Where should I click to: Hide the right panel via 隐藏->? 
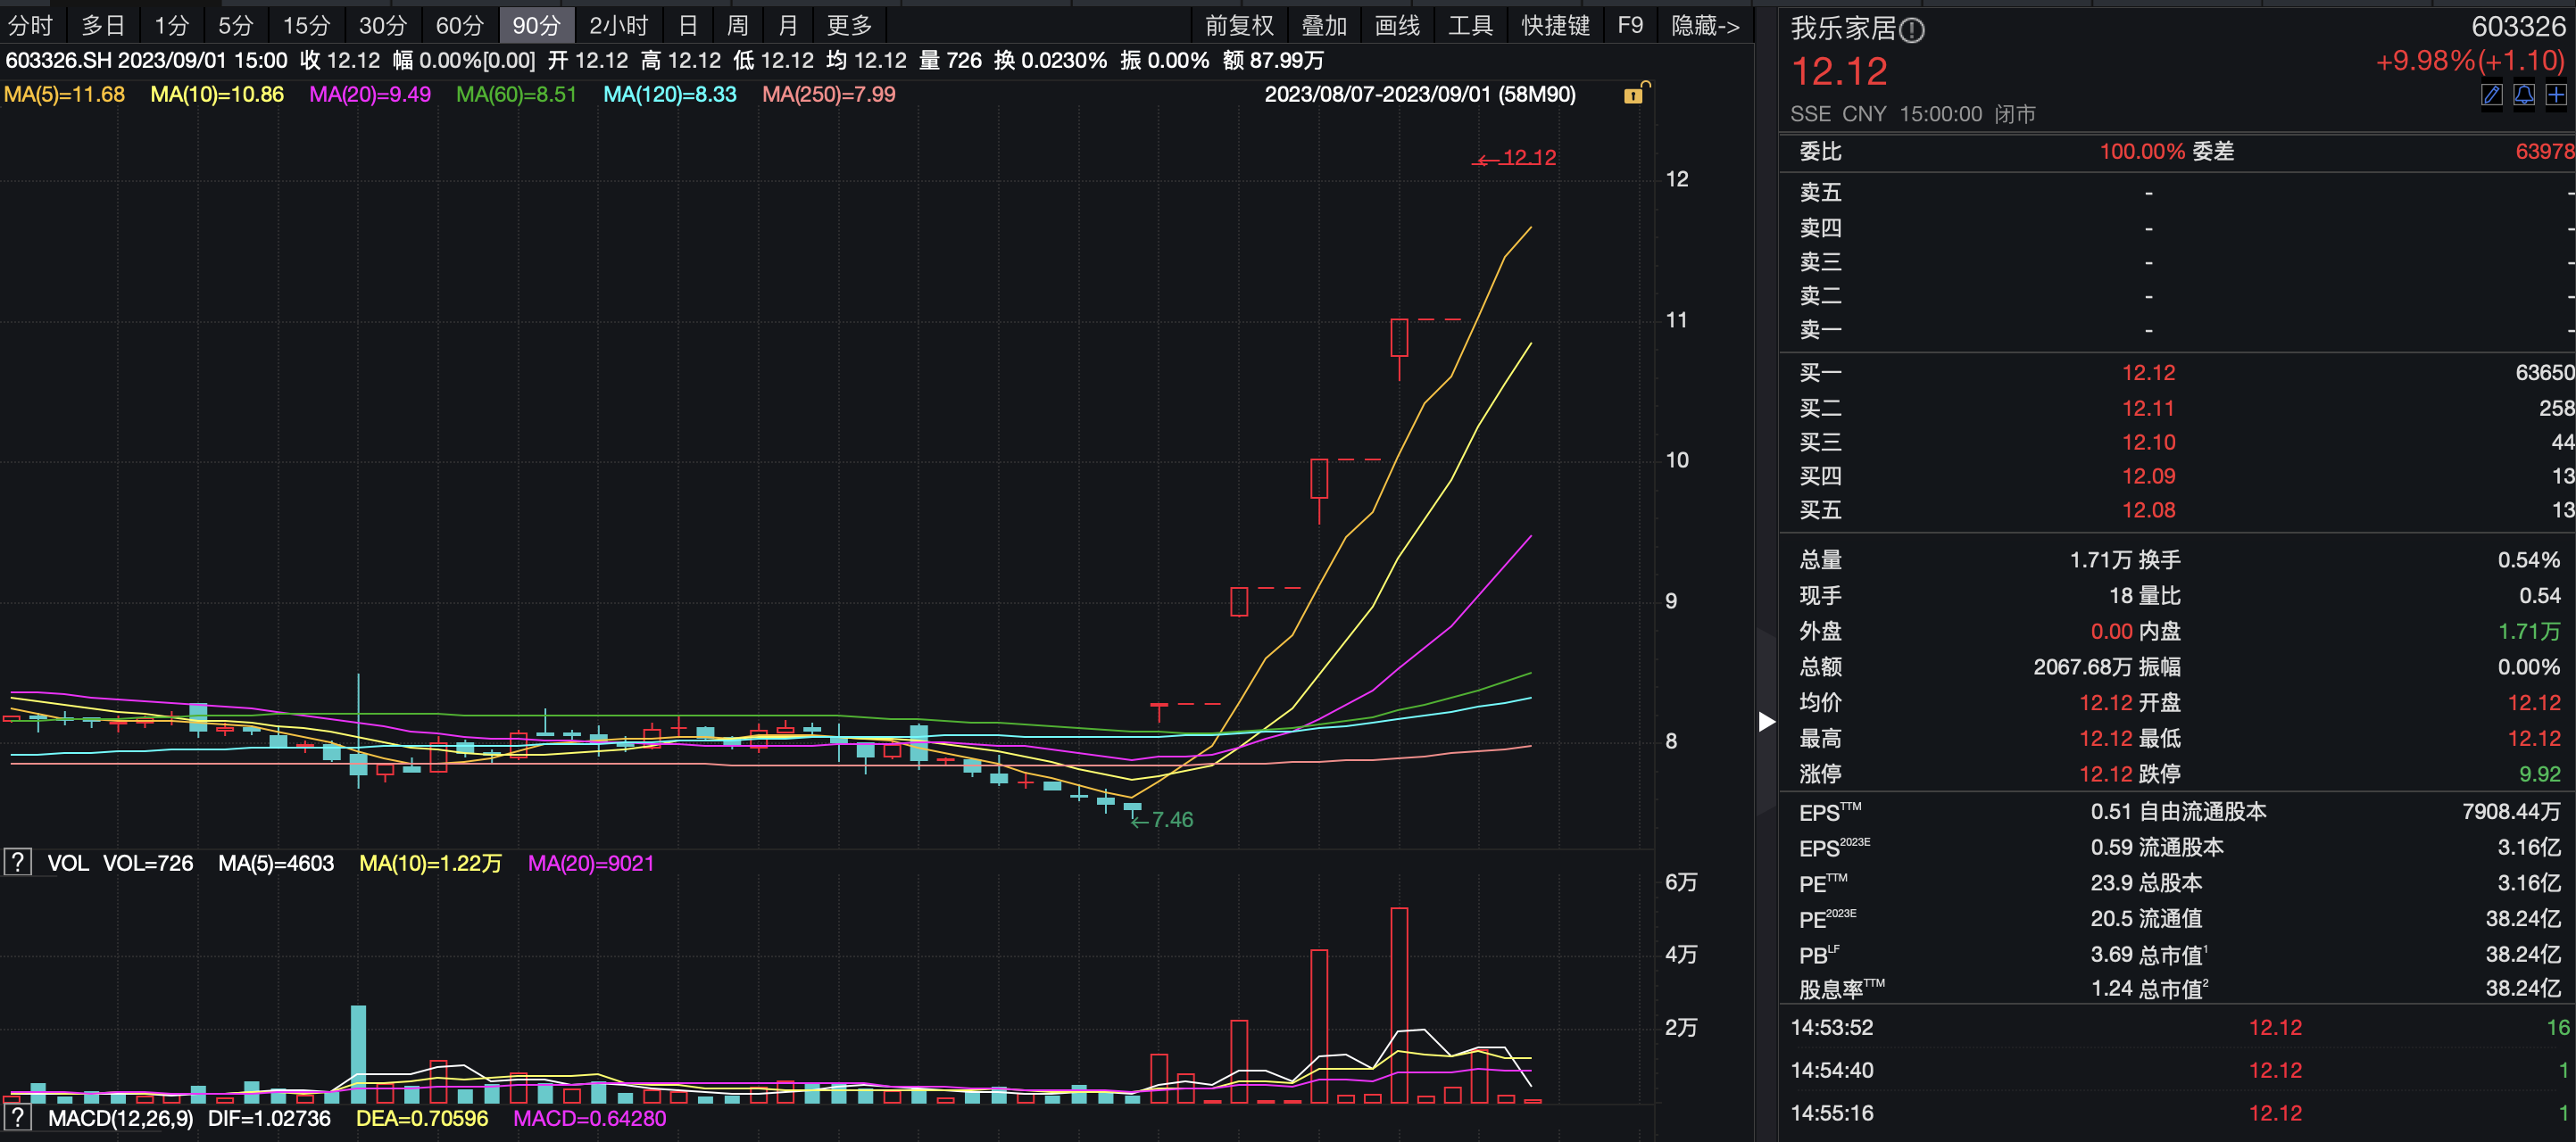click(x=1705, y=26)
